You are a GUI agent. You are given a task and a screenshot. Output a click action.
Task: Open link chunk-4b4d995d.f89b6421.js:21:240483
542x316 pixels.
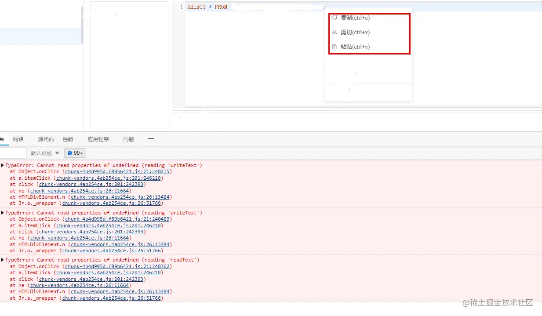tap(117, 219)
